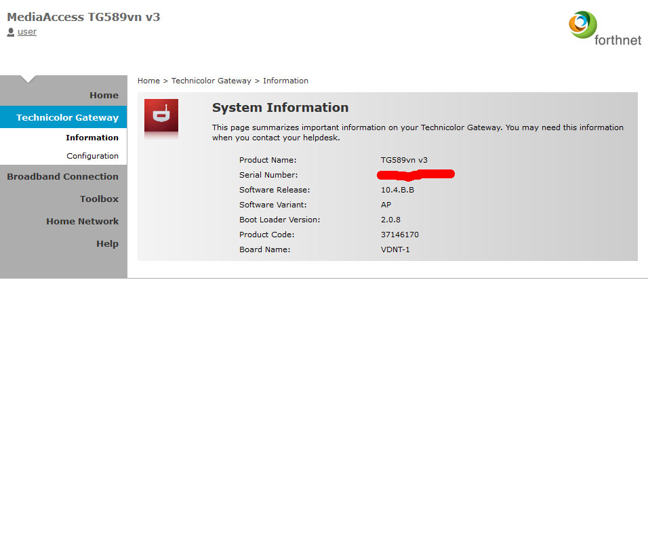
Task: Open Home in the sidebar menu
Action: click(104, 96)
